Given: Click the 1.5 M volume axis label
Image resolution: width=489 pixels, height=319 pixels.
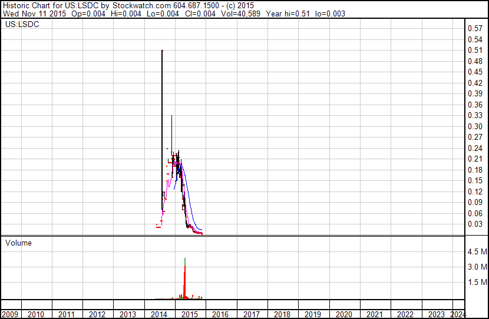Looking at the screenshot, I should click(477, 283).
